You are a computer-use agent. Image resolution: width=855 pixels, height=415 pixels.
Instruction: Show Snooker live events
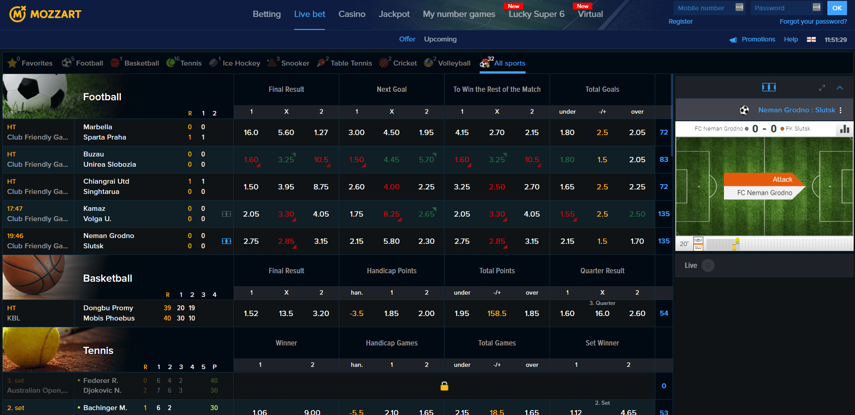click(288, 63)
